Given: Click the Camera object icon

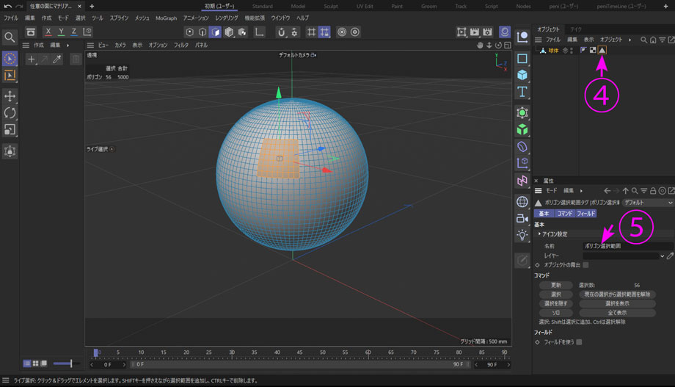Looking at the screenshot, I should pos(522,218).
